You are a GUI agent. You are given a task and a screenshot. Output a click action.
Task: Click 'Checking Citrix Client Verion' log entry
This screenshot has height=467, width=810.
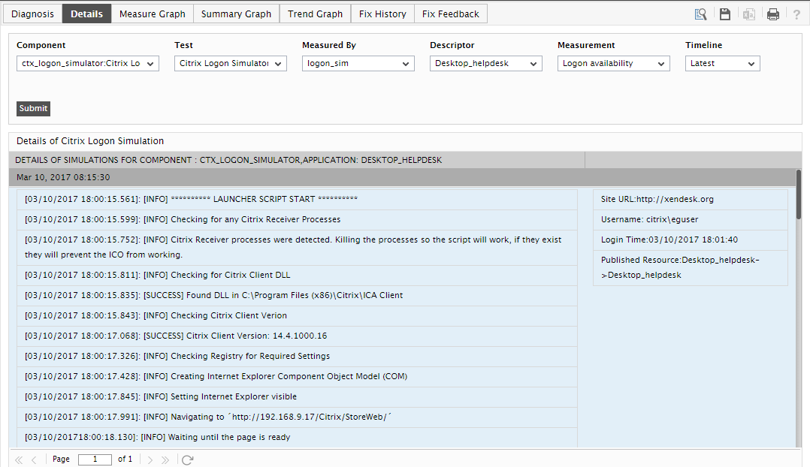pos(297,316)
